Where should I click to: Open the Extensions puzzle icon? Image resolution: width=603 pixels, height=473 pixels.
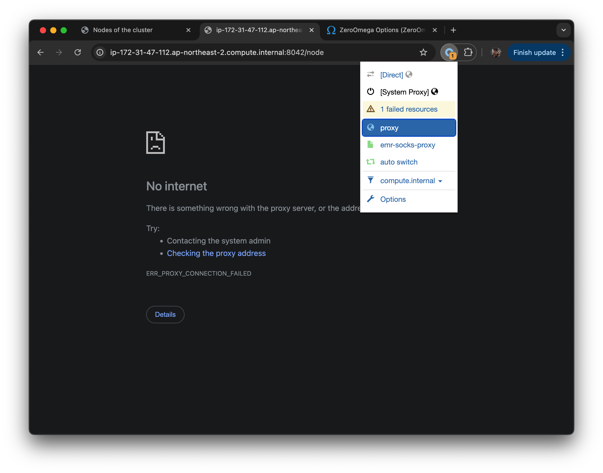pyautogui.click(x=468, y=52)
